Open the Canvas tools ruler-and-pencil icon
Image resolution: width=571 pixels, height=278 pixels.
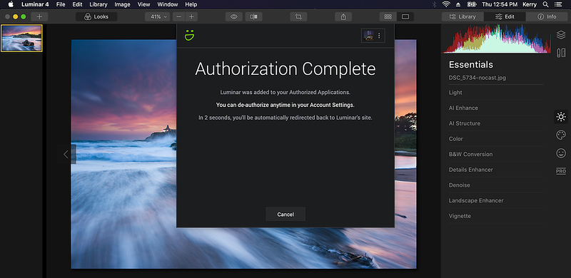click(x=561, y=53)
